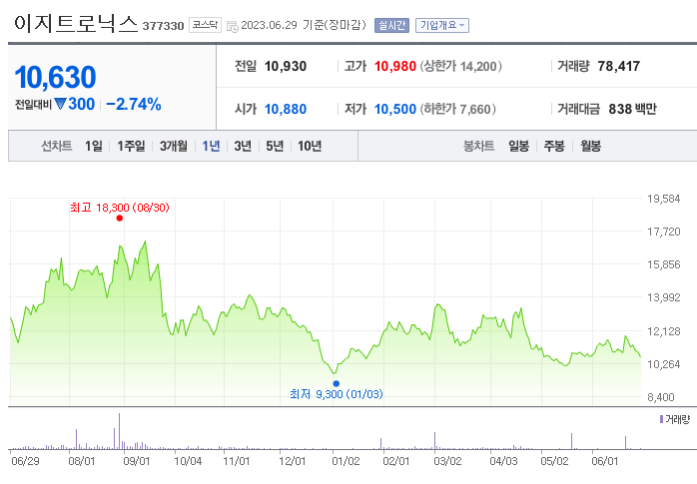Switch to 월봉 candle chart
This screenshot has height=484, width=697.
(x=591, y=146)
